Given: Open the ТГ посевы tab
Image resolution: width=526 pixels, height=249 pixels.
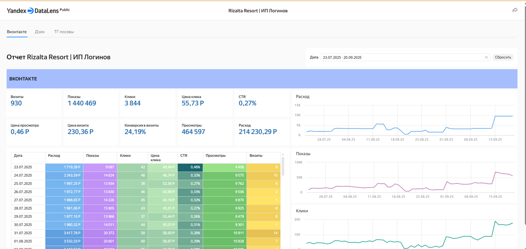Looking at the screenshot, I should 64,32.
